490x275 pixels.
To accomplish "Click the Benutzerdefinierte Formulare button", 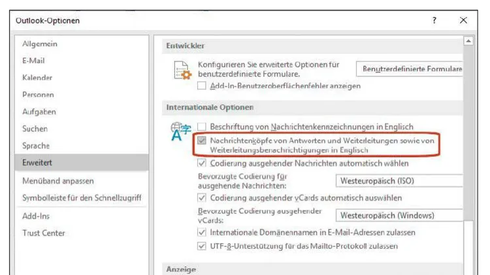I will 410,69.
